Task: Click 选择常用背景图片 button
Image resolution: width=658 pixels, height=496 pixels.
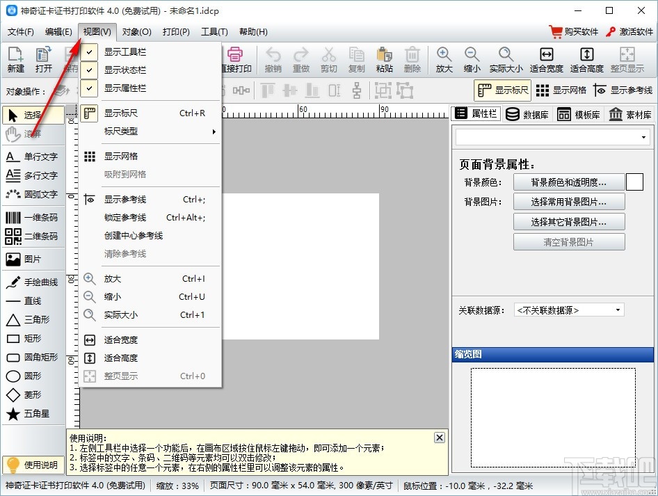Action: (569, 202)
